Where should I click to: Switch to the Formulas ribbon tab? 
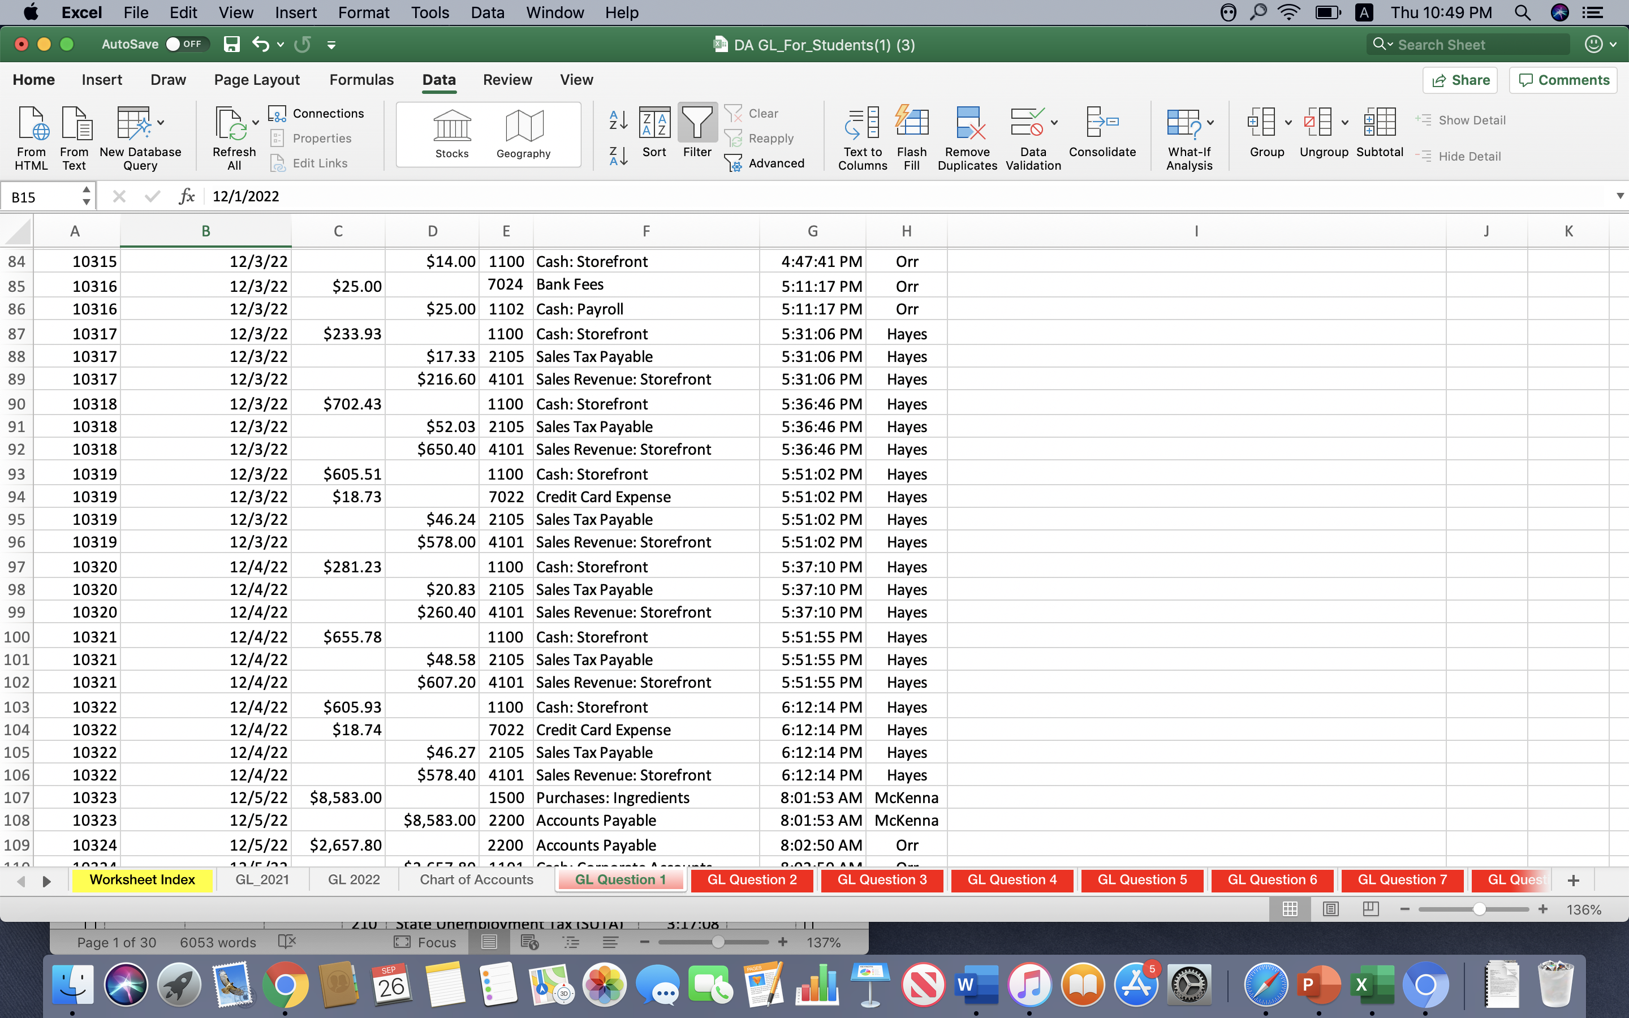coord(361,79)
